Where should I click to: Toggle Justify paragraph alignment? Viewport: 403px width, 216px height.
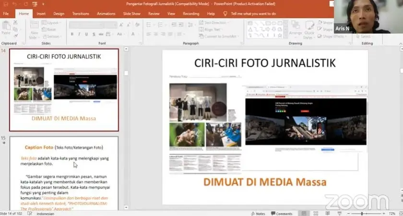pyautogui.click(x=170, y=34)
